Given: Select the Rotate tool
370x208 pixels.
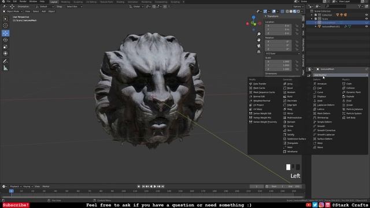Looking at the screenshot, I should [5, 40].
